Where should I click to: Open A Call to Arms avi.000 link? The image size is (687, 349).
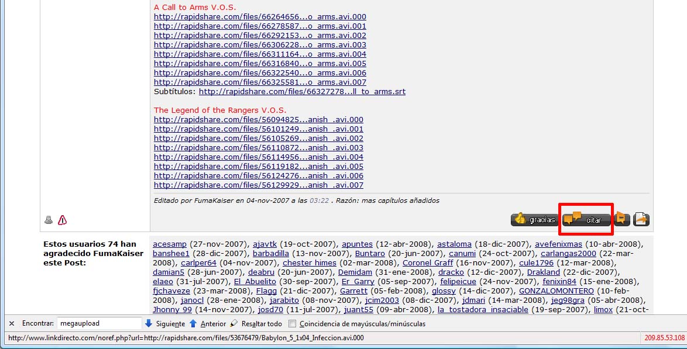260,17
